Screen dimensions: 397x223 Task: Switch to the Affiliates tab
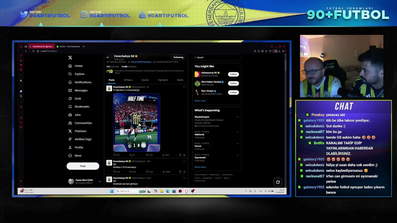click(x=128, y=80)
